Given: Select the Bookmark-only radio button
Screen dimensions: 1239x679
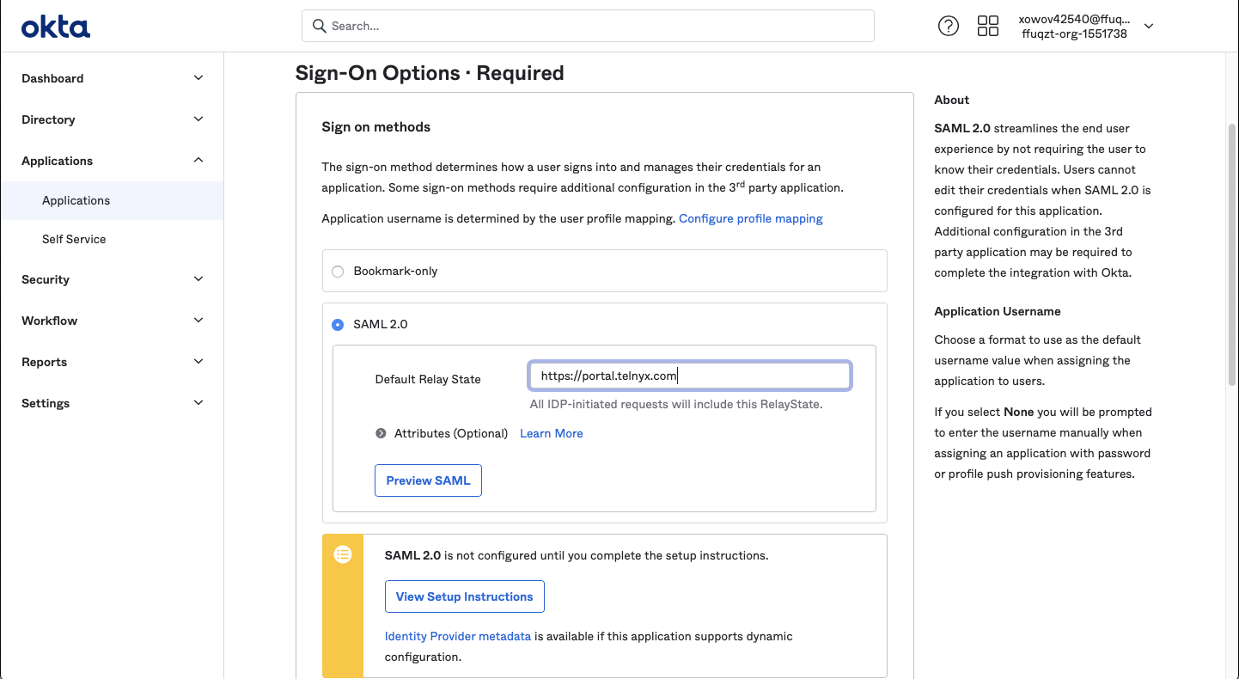Looking at the screenshot, I should click(x=338, y=272).
